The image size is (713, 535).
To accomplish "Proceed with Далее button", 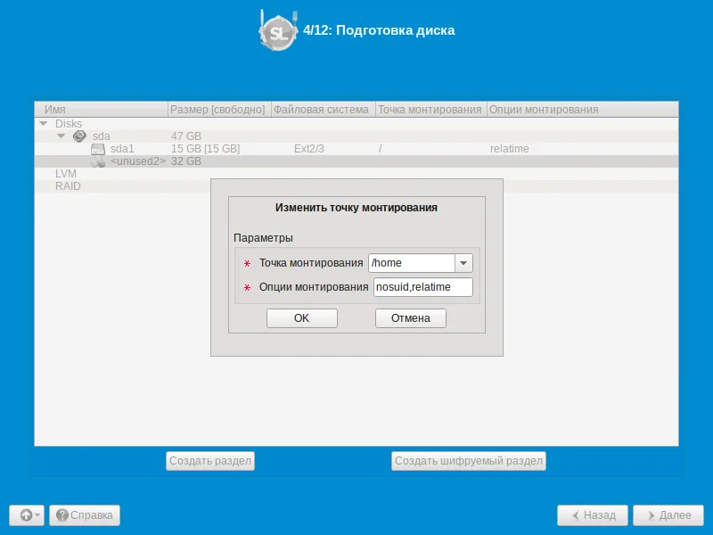I will (668, 515).
